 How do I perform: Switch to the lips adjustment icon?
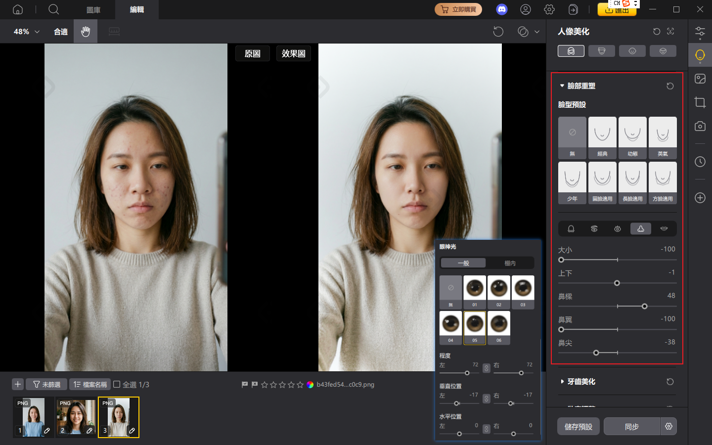(x=664, y=228)
